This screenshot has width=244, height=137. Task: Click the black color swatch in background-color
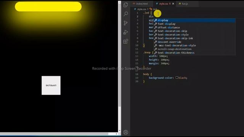coord(177,77)
